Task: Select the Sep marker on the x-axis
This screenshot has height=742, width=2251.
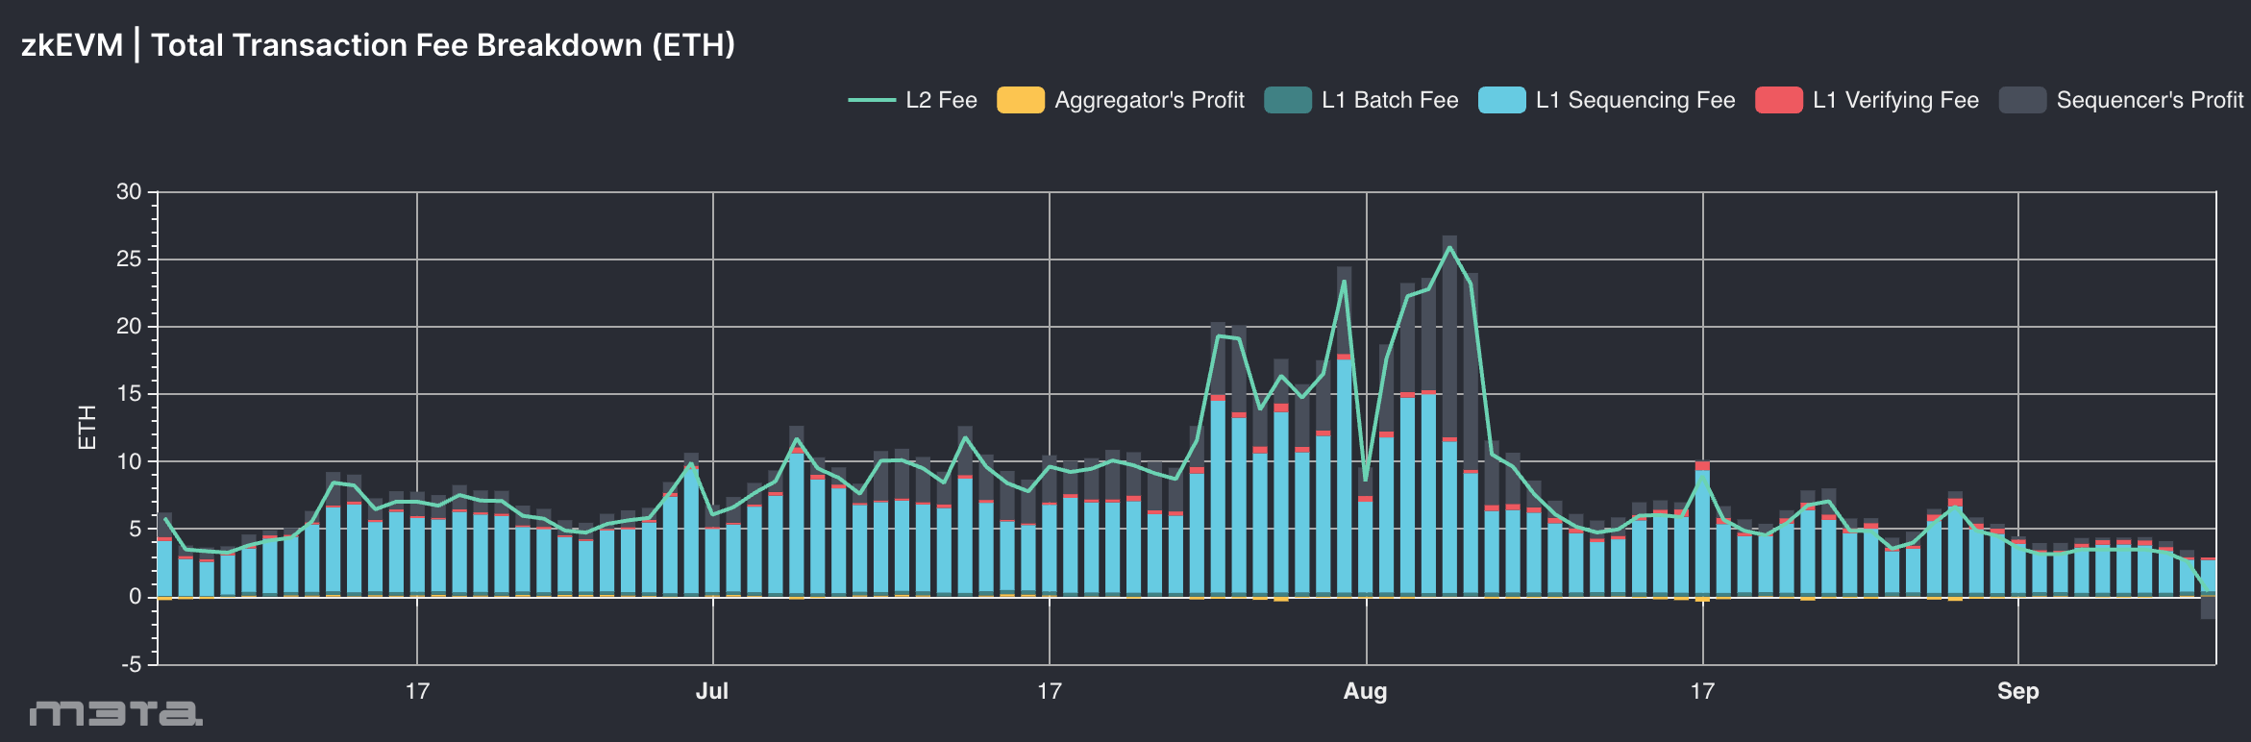Action: [x=2017, y=691]
